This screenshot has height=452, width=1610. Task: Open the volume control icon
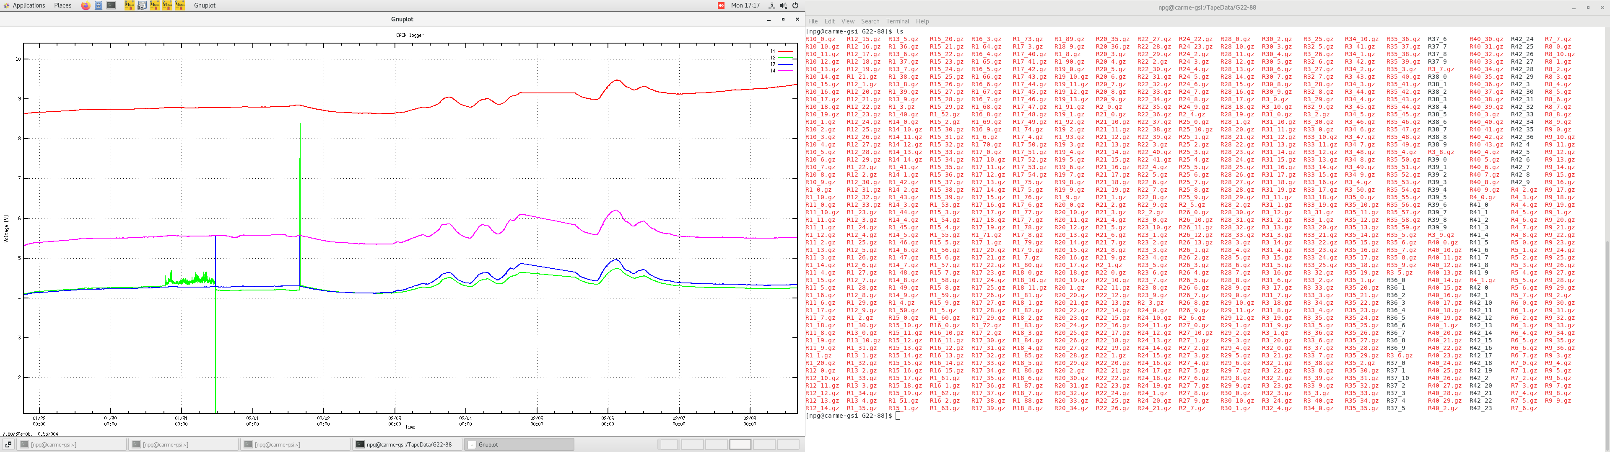[x=783, y=5]
